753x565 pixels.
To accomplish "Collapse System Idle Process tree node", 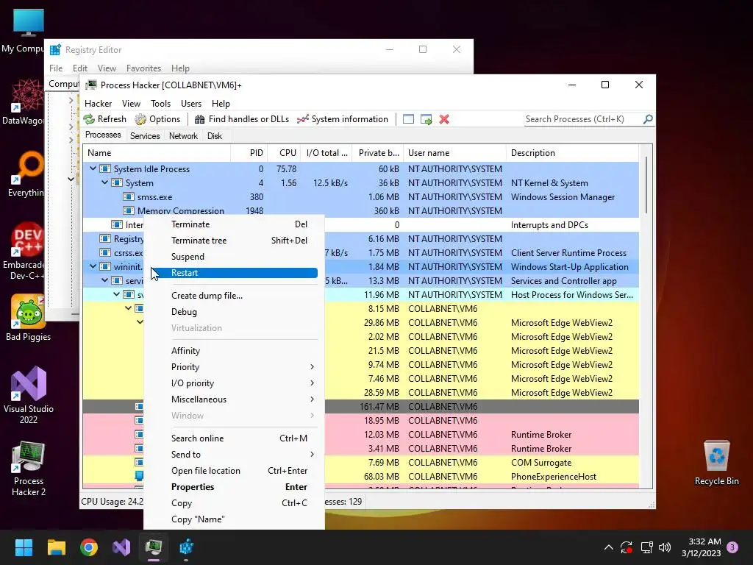I will (x=93, y=168).
